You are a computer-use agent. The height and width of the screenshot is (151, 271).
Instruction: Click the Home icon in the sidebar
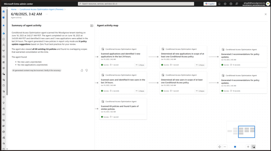pyautogui.click(x=3, y=11)
